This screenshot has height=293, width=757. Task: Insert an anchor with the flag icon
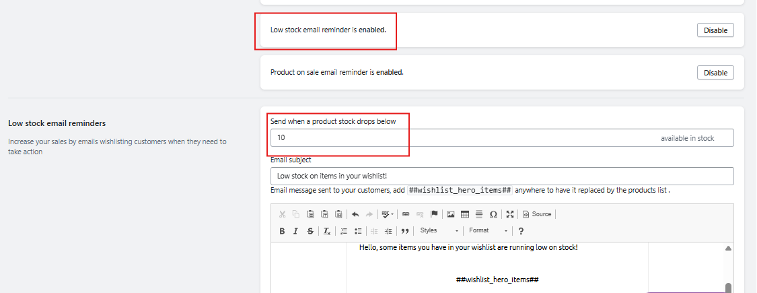[x=434, y=214]
